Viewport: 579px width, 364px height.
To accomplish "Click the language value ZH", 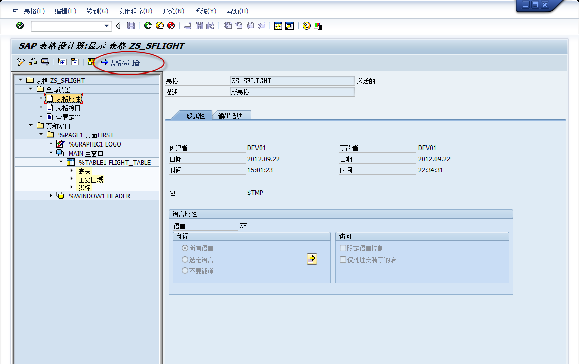I will click(243, 226).
